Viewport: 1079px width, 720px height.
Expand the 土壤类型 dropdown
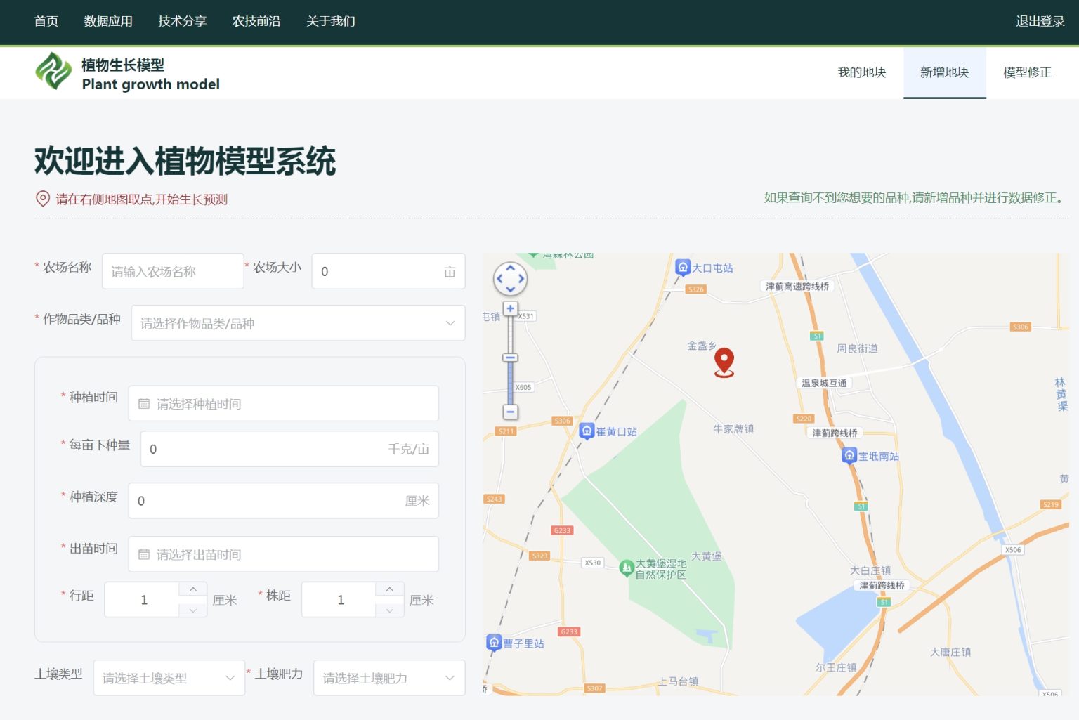point(169,678)
